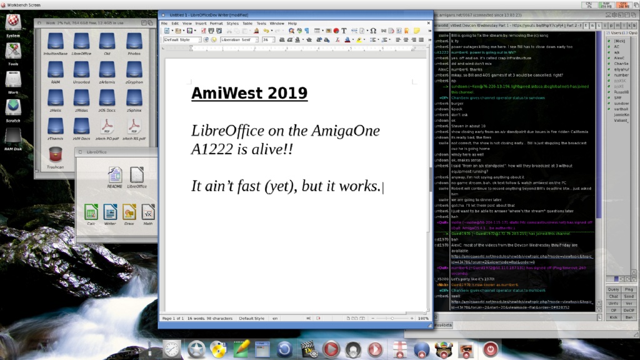Click the DeOP button in IRC client
640x360 pixels.
click(x=629, y=310)
